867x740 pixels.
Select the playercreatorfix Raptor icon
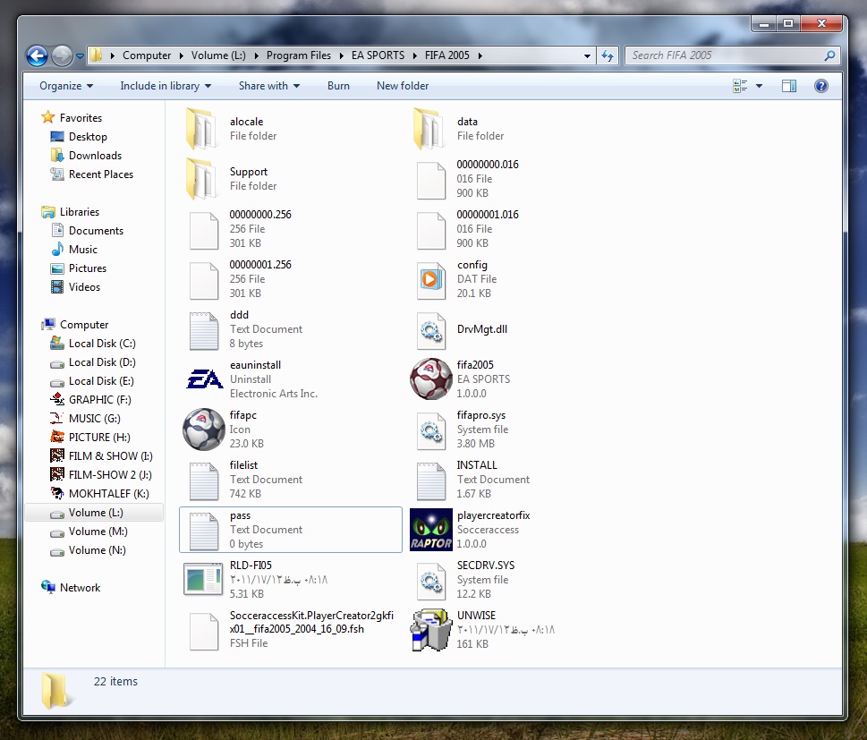pos(430,530)
